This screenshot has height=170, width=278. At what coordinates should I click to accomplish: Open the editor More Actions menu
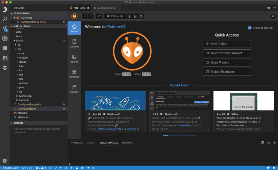pos(274,8)
